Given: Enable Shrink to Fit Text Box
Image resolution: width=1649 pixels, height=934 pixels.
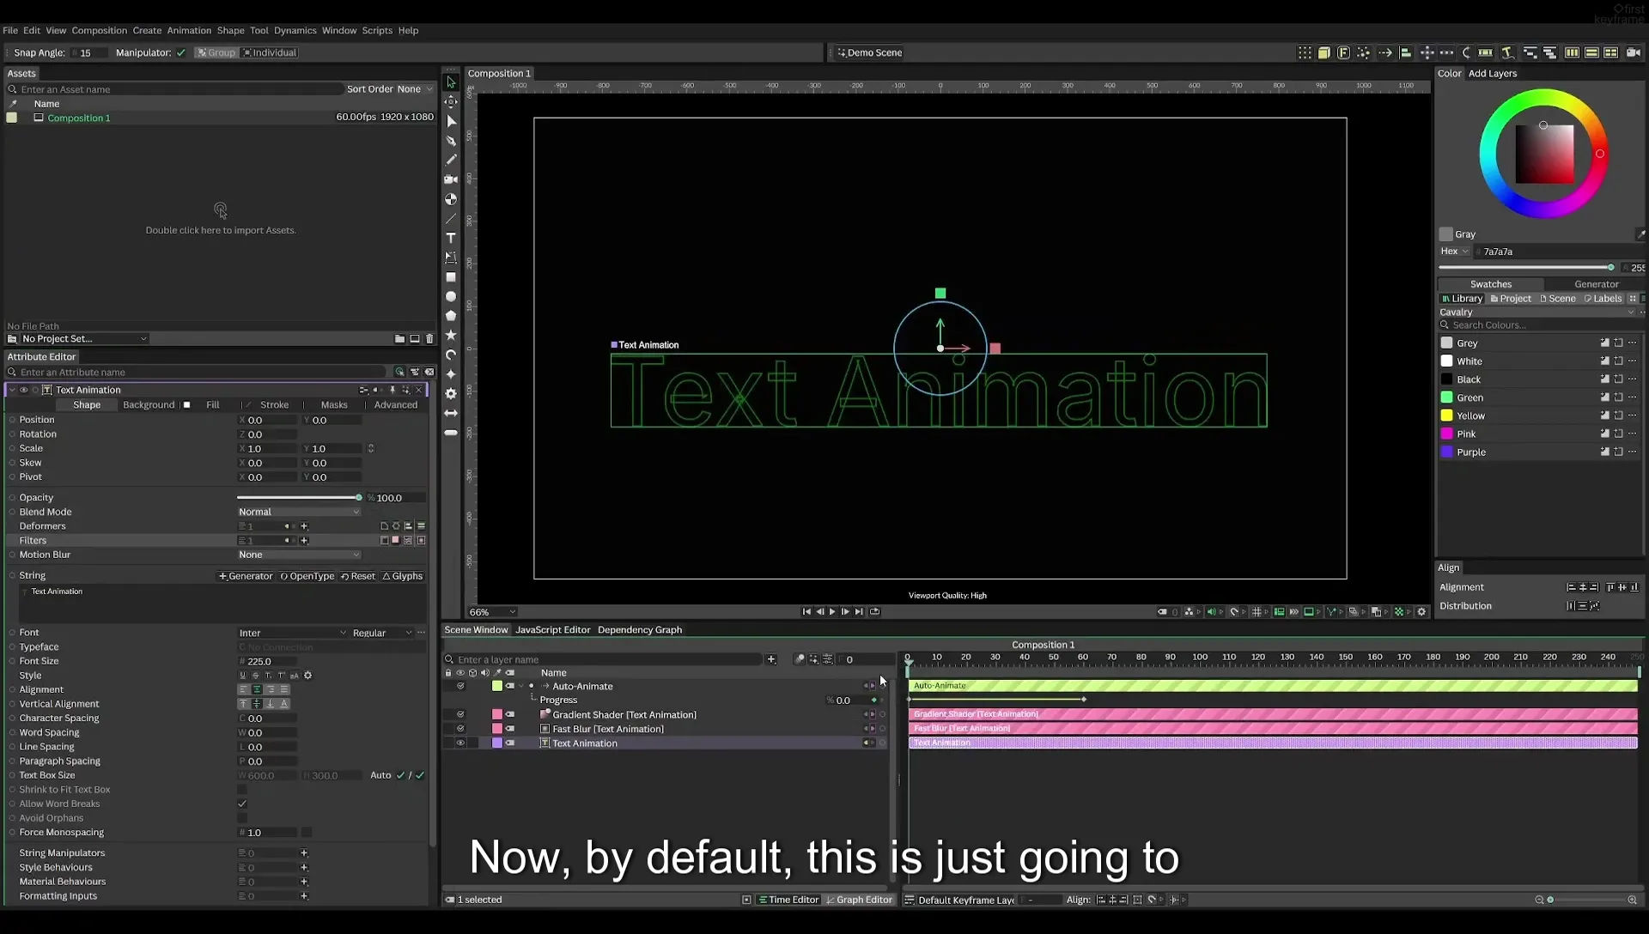Looking at the screenshot, I should tap(242, 790).
